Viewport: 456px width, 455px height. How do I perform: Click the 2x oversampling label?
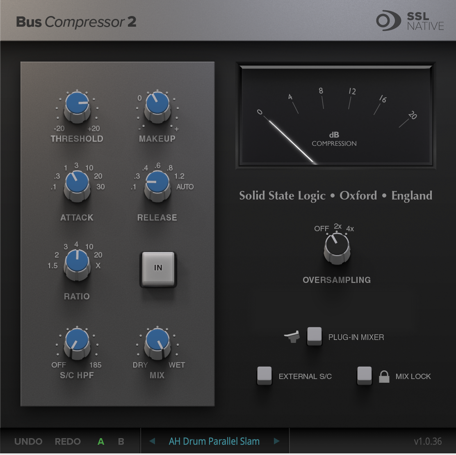point(337,226)
